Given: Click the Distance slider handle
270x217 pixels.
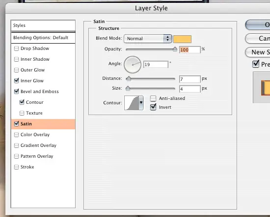Looking at the screenshot, I should (129, 79).
